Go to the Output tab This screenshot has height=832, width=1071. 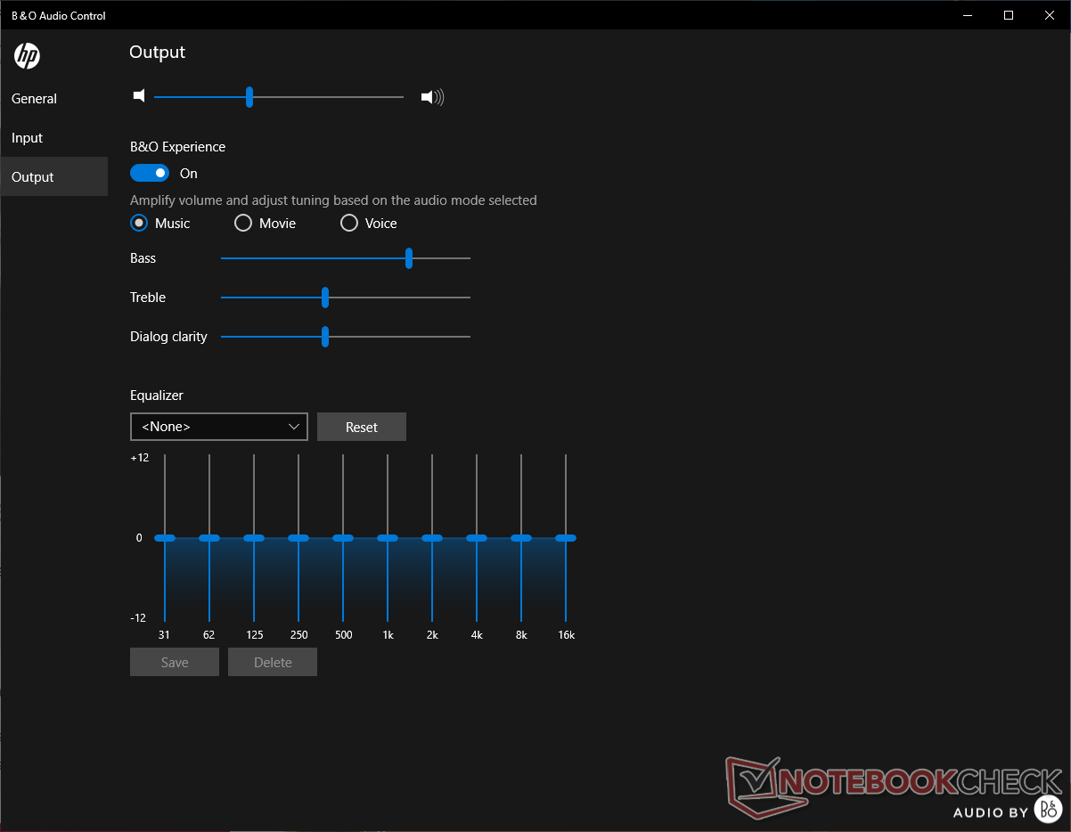(x=33, y=177)
